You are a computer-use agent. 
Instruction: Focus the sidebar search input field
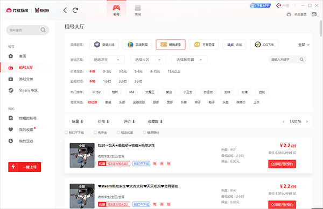tap(27, 30)
